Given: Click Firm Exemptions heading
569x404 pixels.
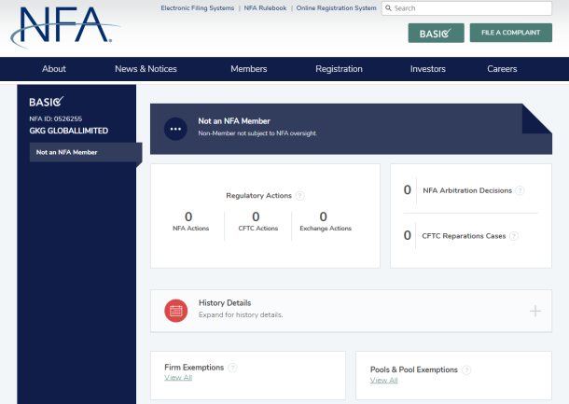Looking at the screenshot, I should pos(194,368).
